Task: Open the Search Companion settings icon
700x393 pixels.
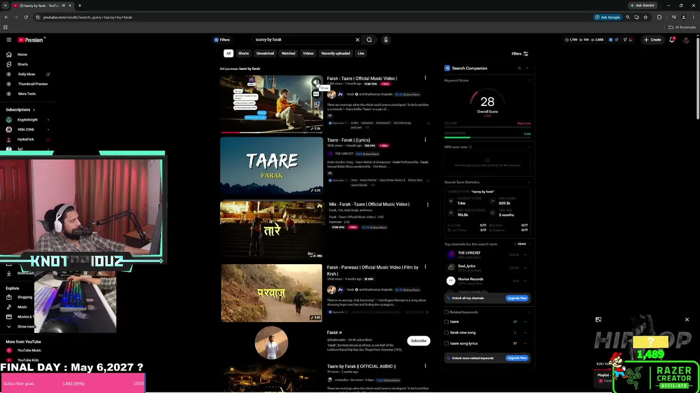Action: tap(519, 68)
